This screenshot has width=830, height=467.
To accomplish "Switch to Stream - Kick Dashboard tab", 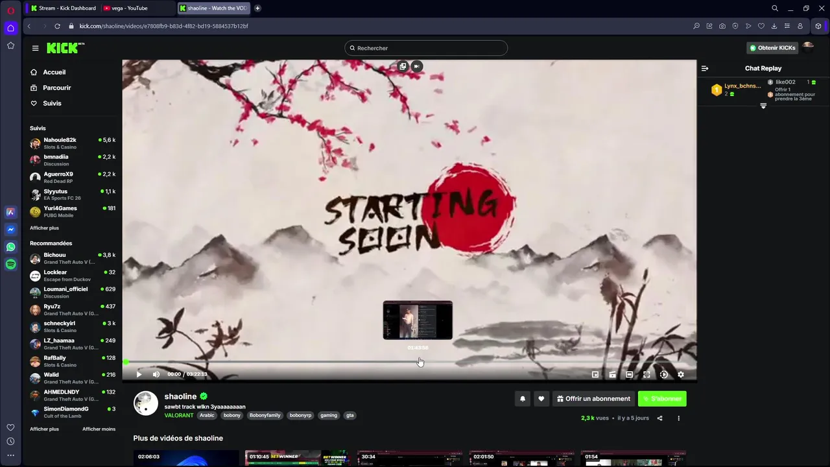I will 63,8.
